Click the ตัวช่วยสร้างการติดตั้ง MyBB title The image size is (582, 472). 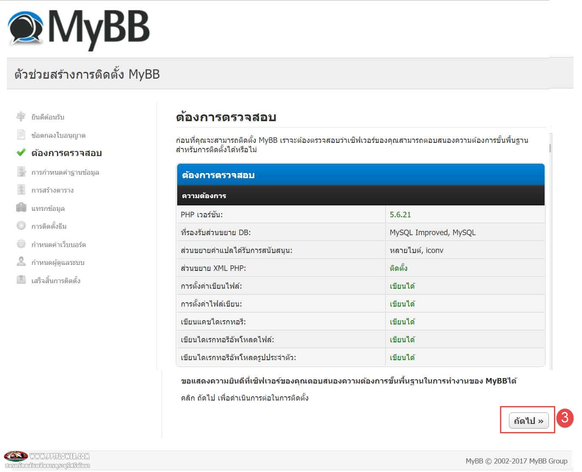[87, 74]
